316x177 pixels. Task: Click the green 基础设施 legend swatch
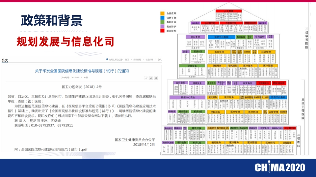(162, 22)
